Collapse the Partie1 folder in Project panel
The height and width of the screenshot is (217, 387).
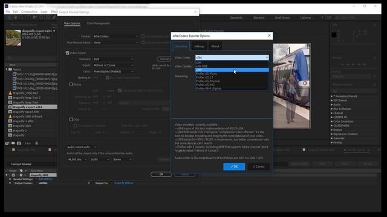coord(7,69)
